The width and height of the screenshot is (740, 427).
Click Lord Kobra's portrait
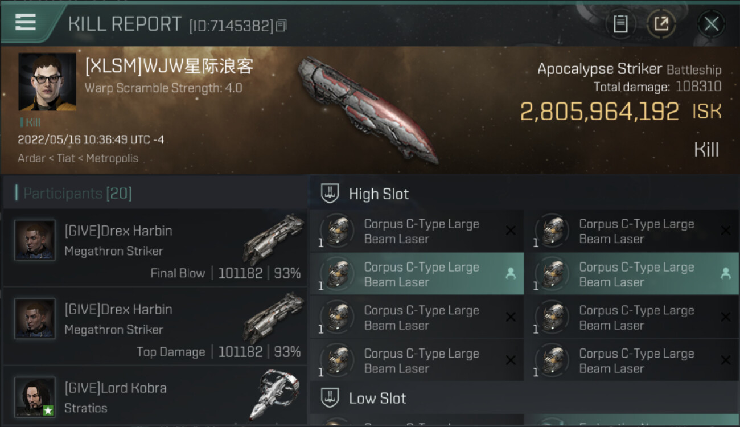[x=35, y=397]
